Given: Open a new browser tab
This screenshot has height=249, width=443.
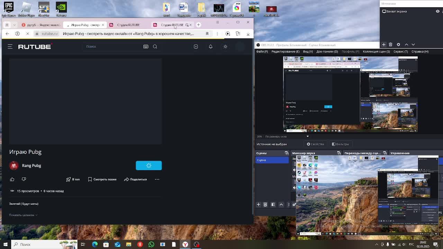Looking at the screenshot, I should coord(199,25).
